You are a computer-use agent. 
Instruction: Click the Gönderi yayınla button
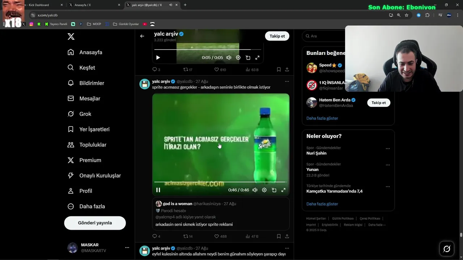coord(95,223)
